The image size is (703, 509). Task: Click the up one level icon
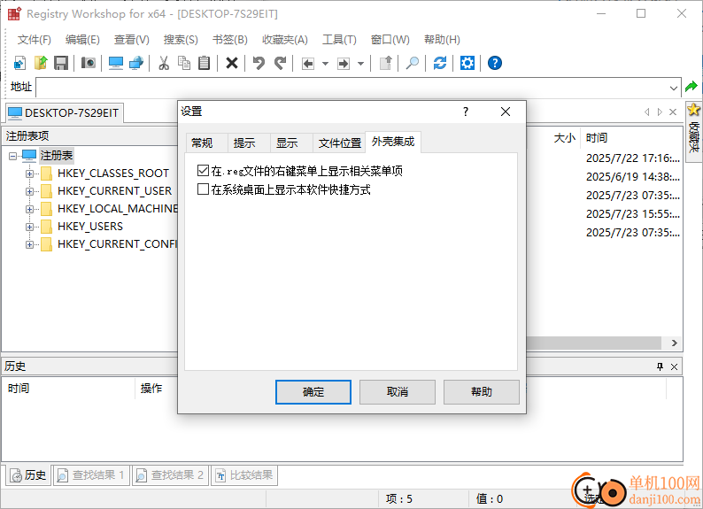point(385,63)
